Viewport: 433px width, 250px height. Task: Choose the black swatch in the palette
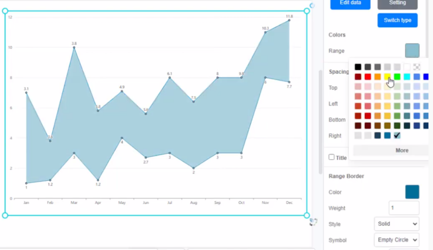coord(358,67)
